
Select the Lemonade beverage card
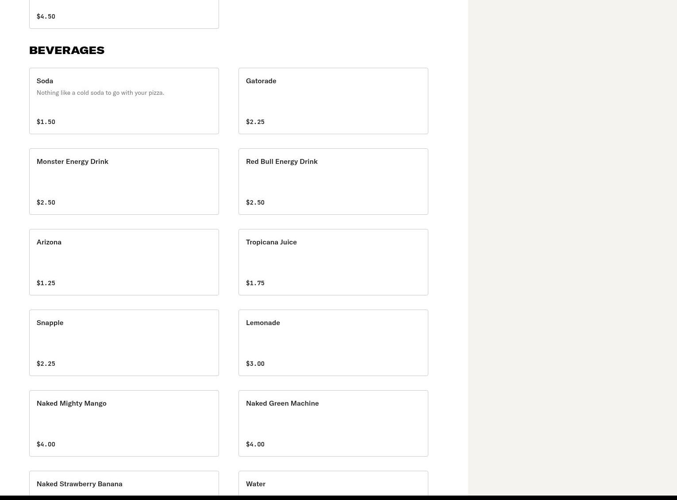[333, 343]
